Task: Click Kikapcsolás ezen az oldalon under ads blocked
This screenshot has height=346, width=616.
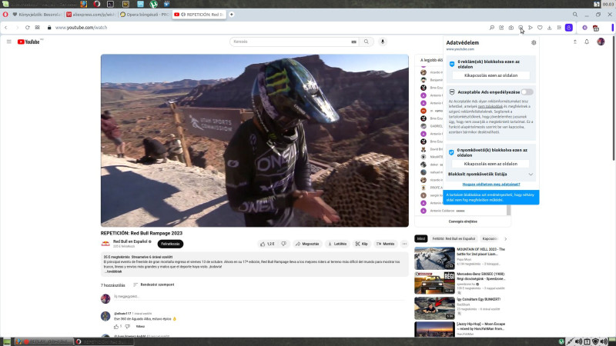Action: 490,75
